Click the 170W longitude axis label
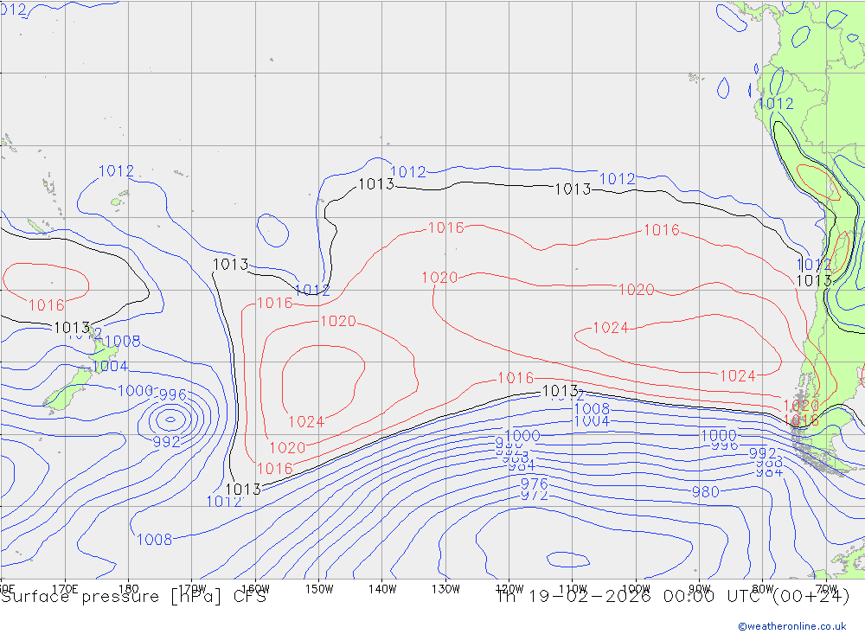This screenshot has height=634, width=865. (192, 589)
